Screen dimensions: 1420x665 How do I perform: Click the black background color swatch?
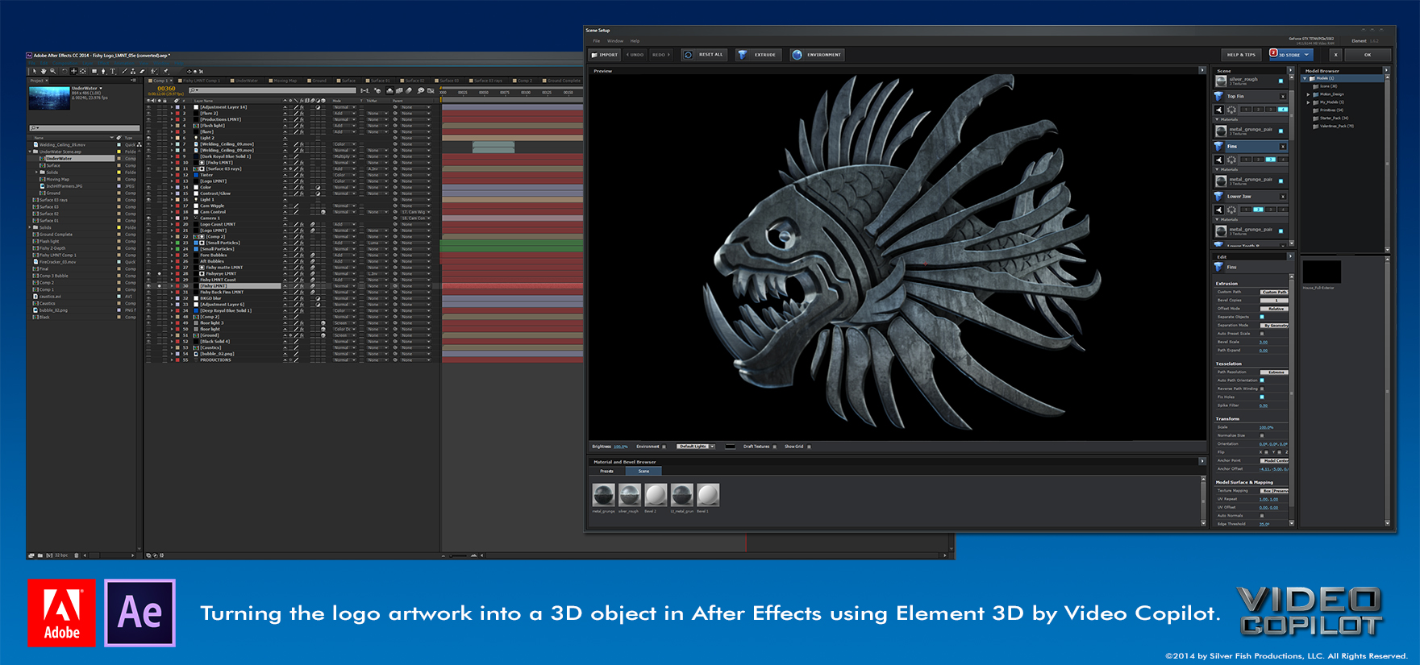[x=730, y=447]
